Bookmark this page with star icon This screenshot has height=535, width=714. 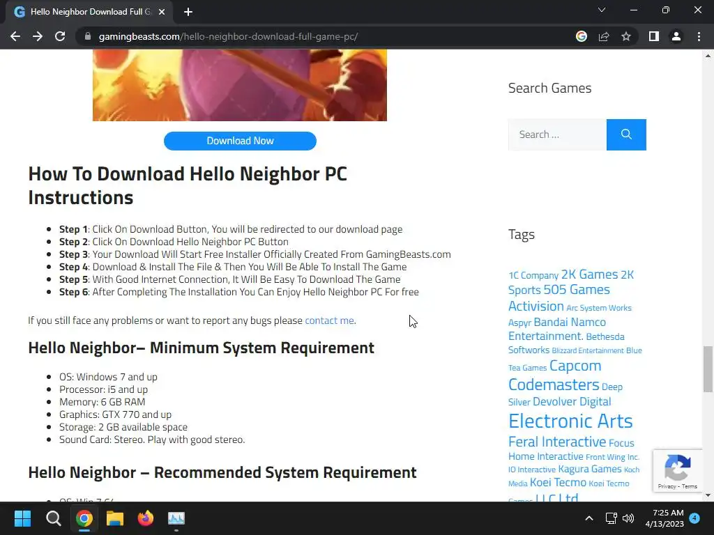(x=626, y=36)
